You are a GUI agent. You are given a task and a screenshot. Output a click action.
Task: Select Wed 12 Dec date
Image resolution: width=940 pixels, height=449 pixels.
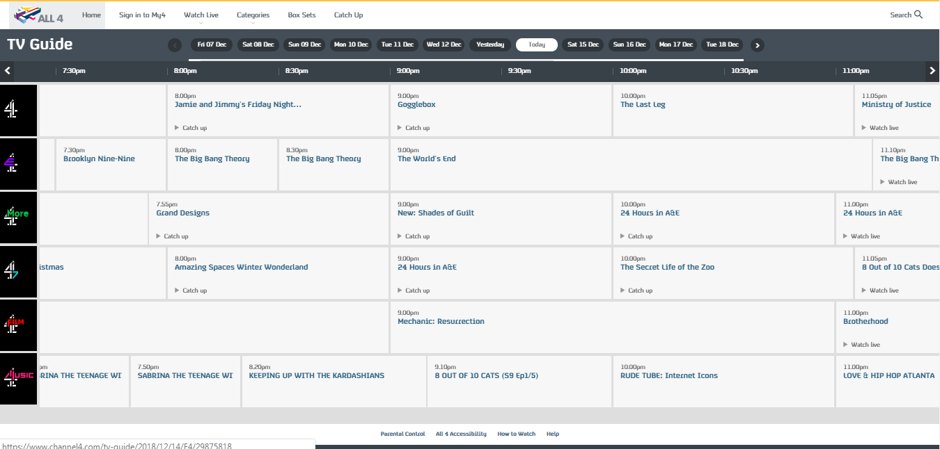click(444, 44)
